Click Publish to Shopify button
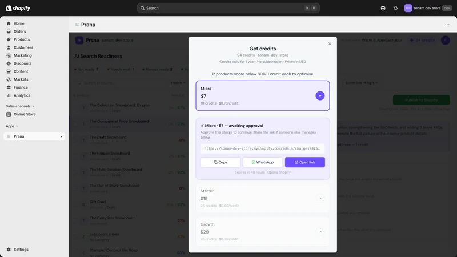This screenshot has height=257, width=457. [x=421, y=100]
